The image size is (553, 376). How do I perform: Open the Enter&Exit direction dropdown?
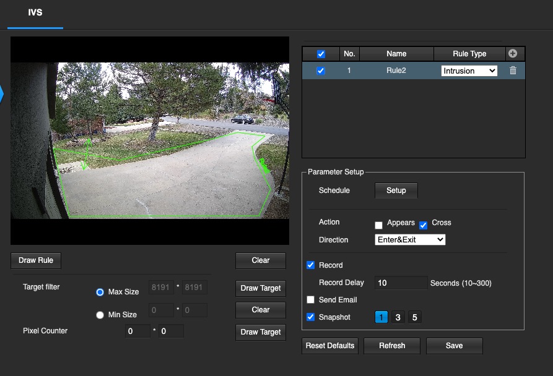coord(410,240)
